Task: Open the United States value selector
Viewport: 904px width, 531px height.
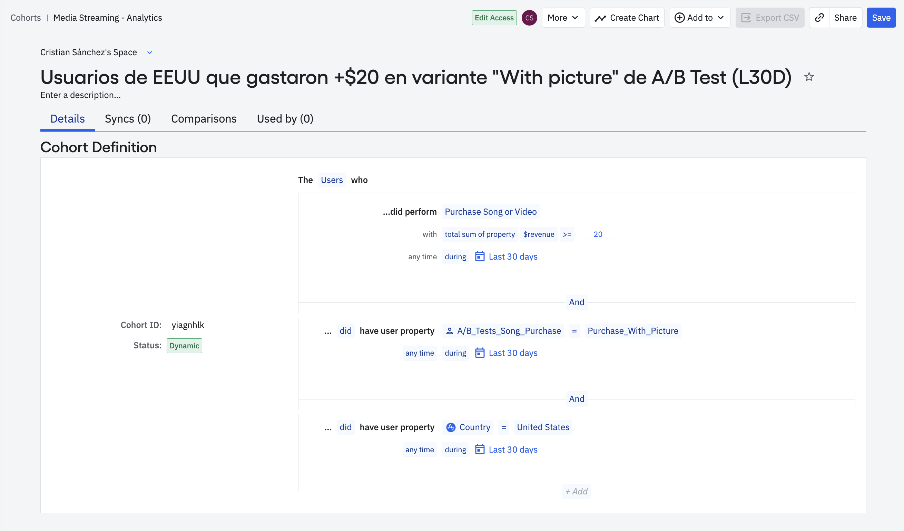Action: click(543, 427)
